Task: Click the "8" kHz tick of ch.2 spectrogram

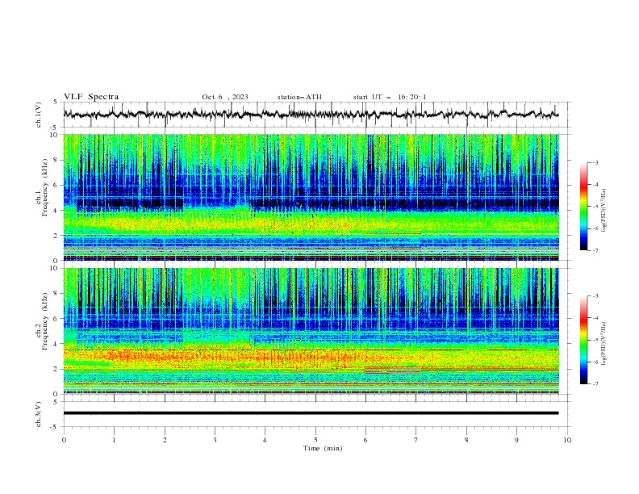Action: [x=57, y=294]
